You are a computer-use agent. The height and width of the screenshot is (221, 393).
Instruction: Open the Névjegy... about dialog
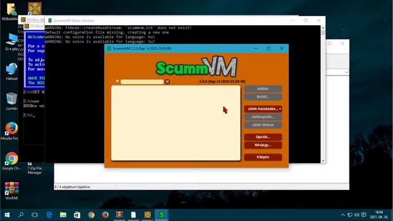(263, 145)
